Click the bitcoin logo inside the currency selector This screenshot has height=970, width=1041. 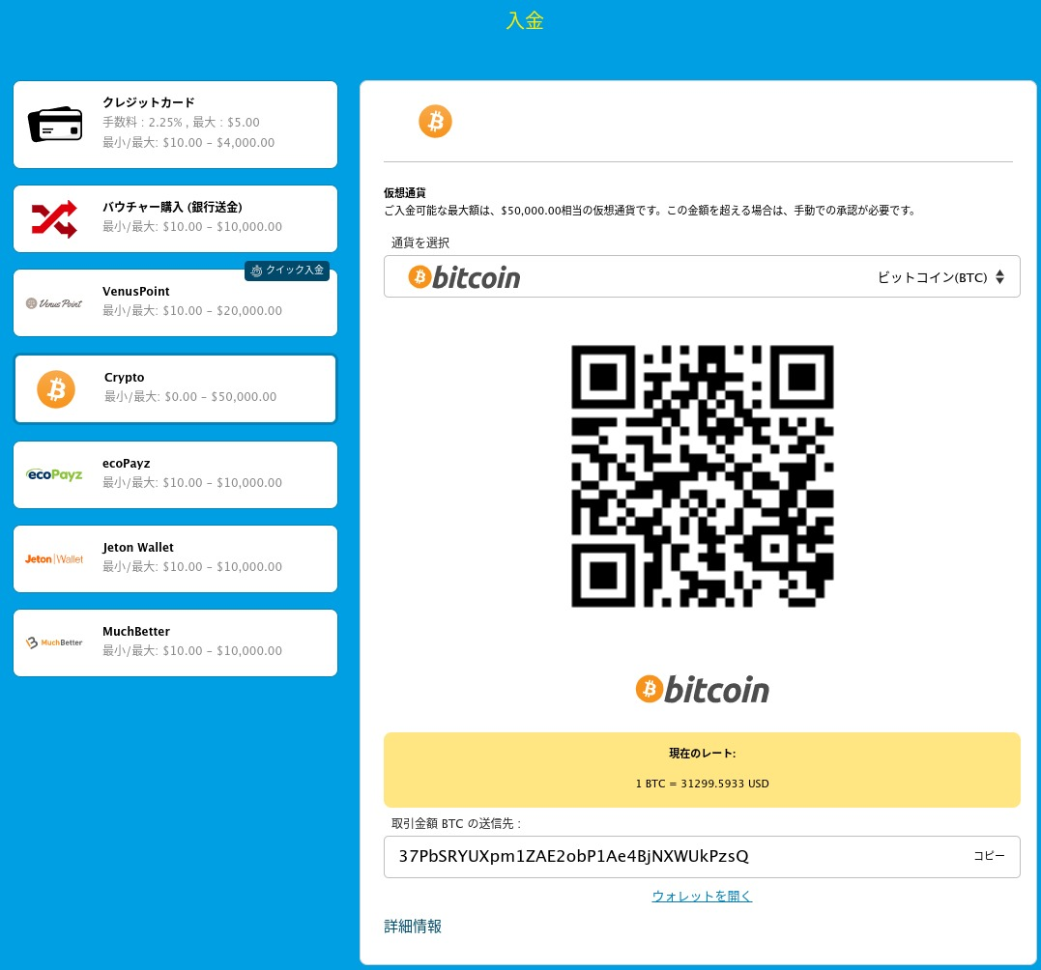464,277
